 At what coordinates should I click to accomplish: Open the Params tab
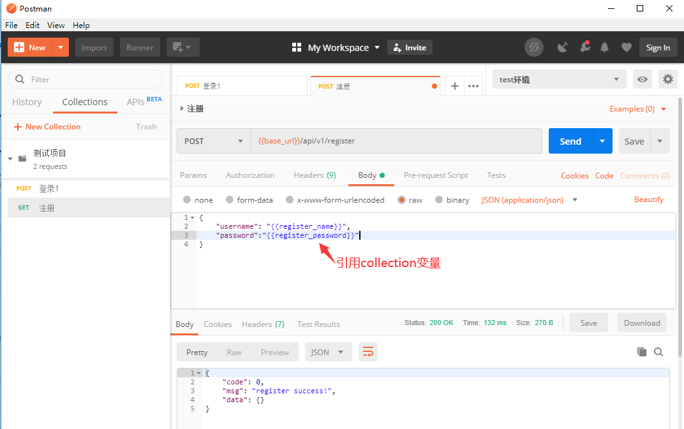(193, 175)
